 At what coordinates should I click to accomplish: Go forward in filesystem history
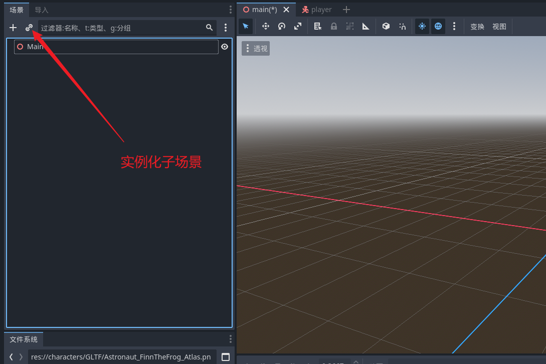pyautogui.click(x=21, y=357)
